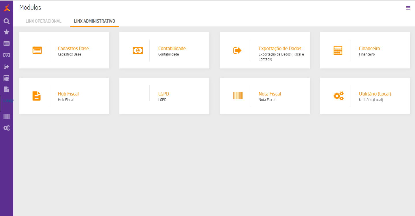The width and height of the screenshot is (415, 216).
Task: Open the orange LGPD title on the card
Action: [164, 94]
